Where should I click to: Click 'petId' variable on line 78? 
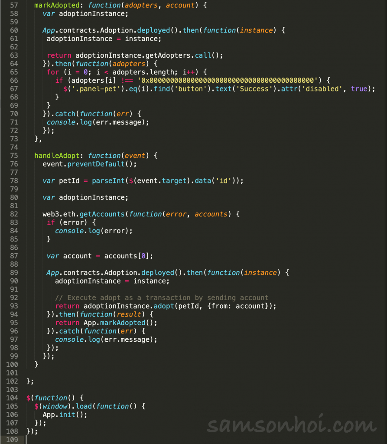click(69, 181)
